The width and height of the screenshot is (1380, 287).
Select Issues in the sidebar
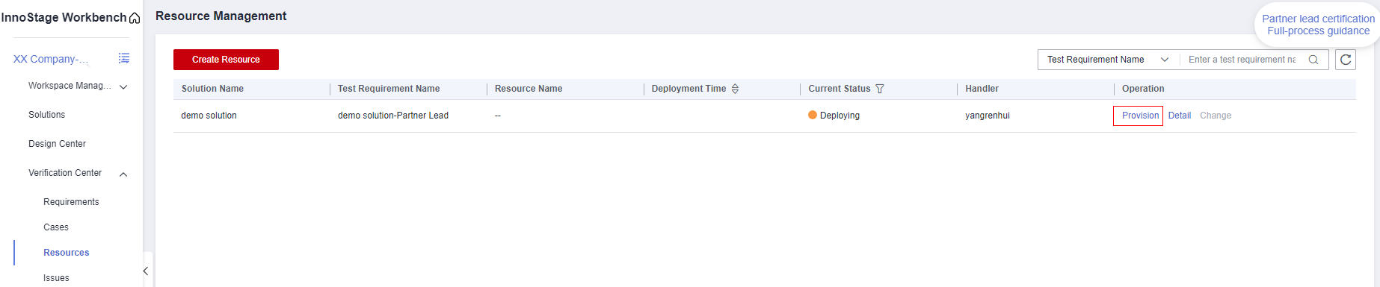(x=56, y=278)
